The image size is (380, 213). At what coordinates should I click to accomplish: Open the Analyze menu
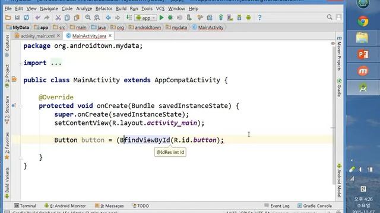pyautogui.click(x=84, y=9)
